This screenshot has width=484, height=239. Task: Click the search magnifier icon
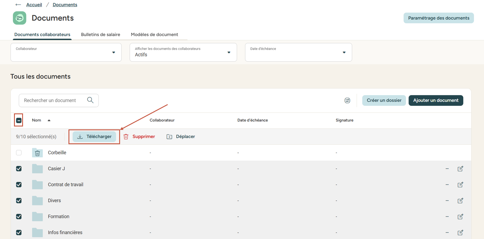coord(90,100)
